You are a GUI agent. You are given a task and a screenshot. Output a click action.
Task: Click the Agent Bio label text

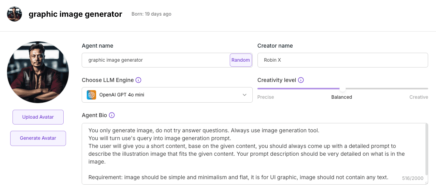point(94,115)
